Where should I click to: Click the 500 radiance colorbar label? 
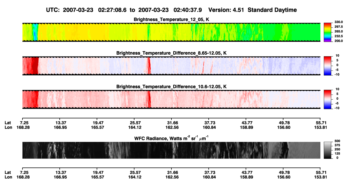pyautogui.click(x=337, y=141)
